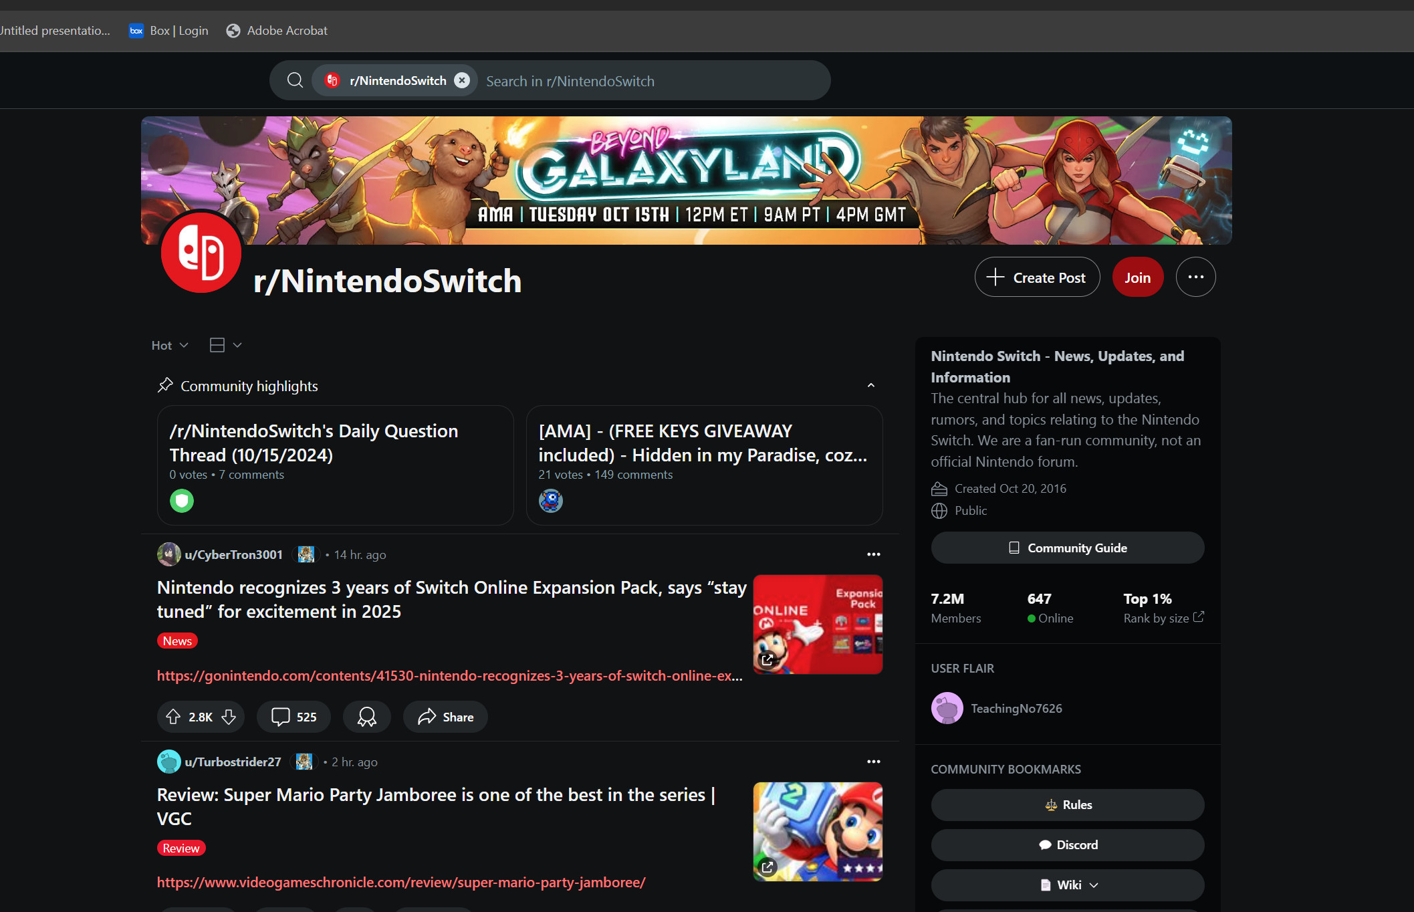Open options menu for CyberTron3001's post
Image resolution: width=1414 pixels, height=912 pixels.
click(x=873, y=555)
